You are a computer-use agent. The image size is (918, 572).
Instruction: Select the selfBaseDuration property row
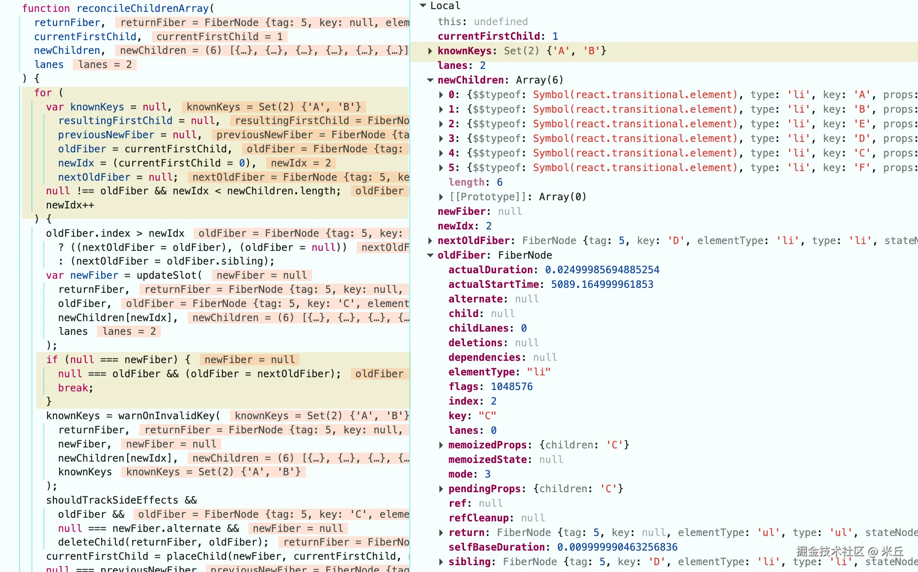[563, 547]
